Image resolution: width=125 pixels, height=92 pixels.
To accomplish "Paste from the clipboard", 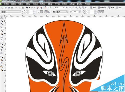I will [x=22, y=8].
